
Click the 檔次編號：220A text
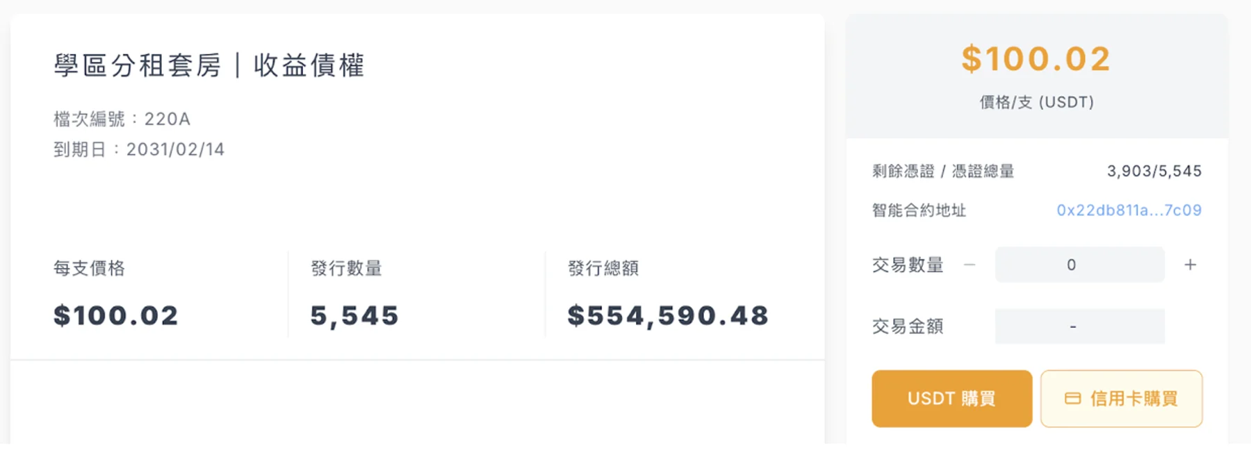[x=122, y=119]
